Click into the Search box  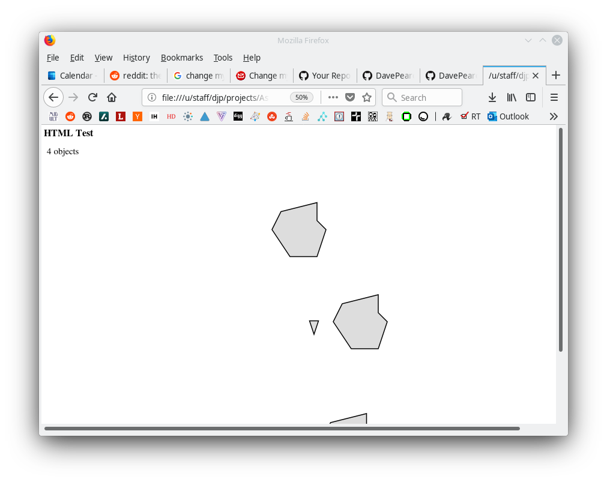point(422,97)
